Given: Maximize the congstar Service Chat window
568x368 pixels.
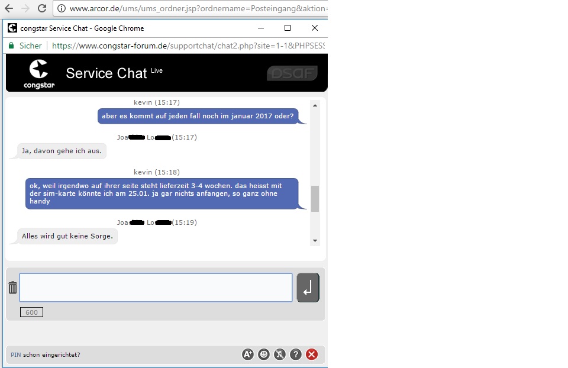Looking at the screenshot, I should tap(288, 28).
